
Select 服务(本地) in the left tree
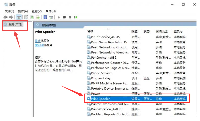point(13,24)
